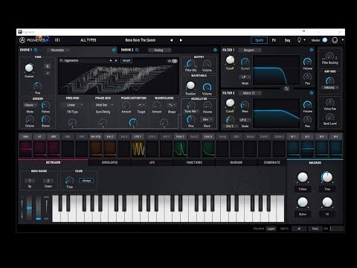Go to the next preset arrow

pyautogui.click(x=181, y=40)
